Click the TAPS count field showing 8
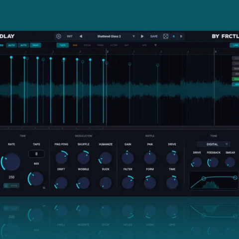239x239 pixels. 36,154
